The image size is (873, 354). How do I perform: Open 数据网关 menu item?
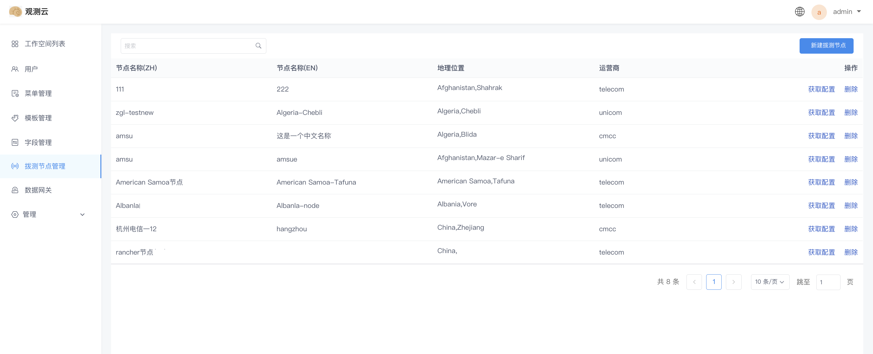[x=50, y=190]
